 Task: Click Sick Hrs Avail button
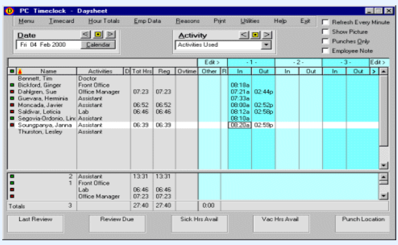(199, 224)
